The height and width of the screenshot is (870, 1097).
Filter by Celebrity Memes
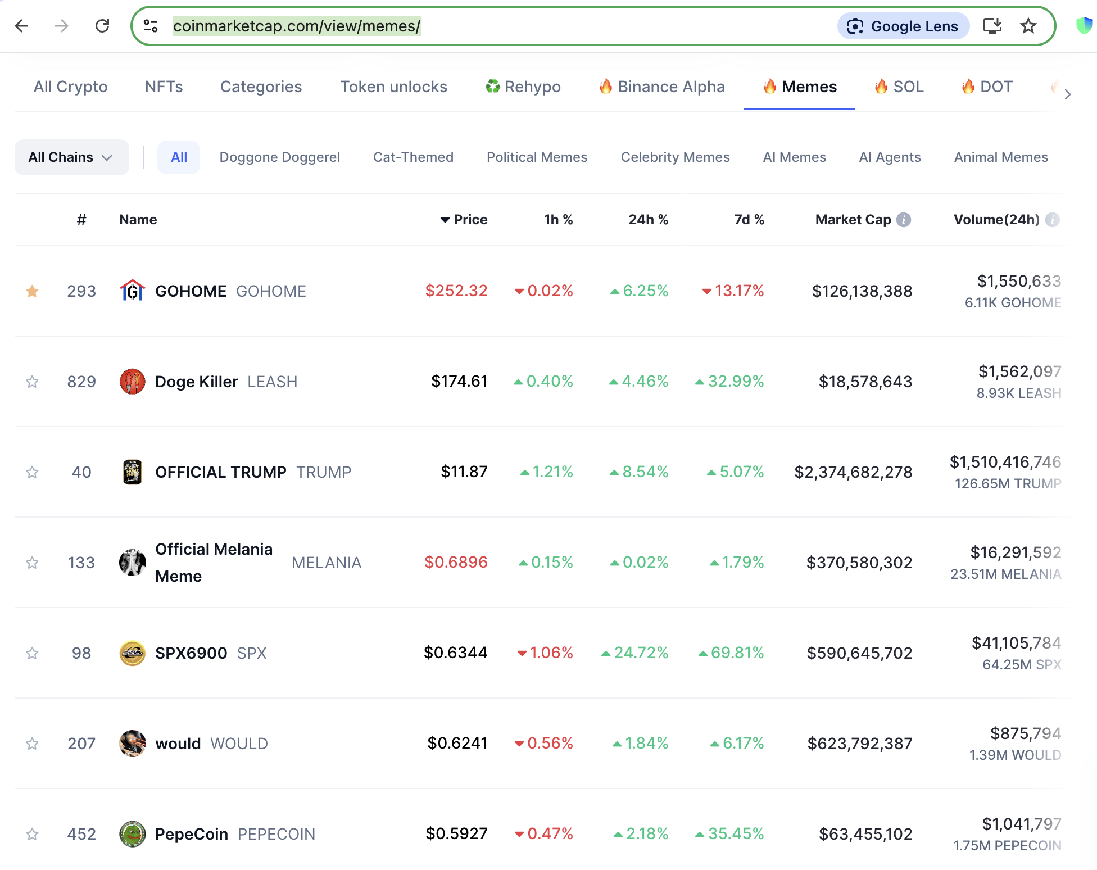(x=675, y=157)
